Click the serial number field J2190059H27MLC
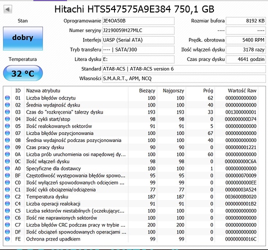Viewport: 268px width, 250px height. coord(138,30)
